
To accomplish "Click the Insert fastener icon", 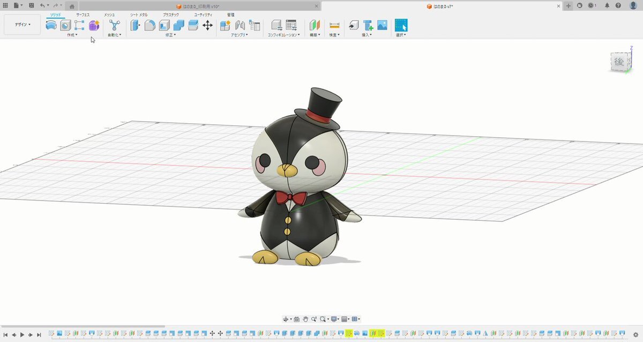I will point(368,25).
